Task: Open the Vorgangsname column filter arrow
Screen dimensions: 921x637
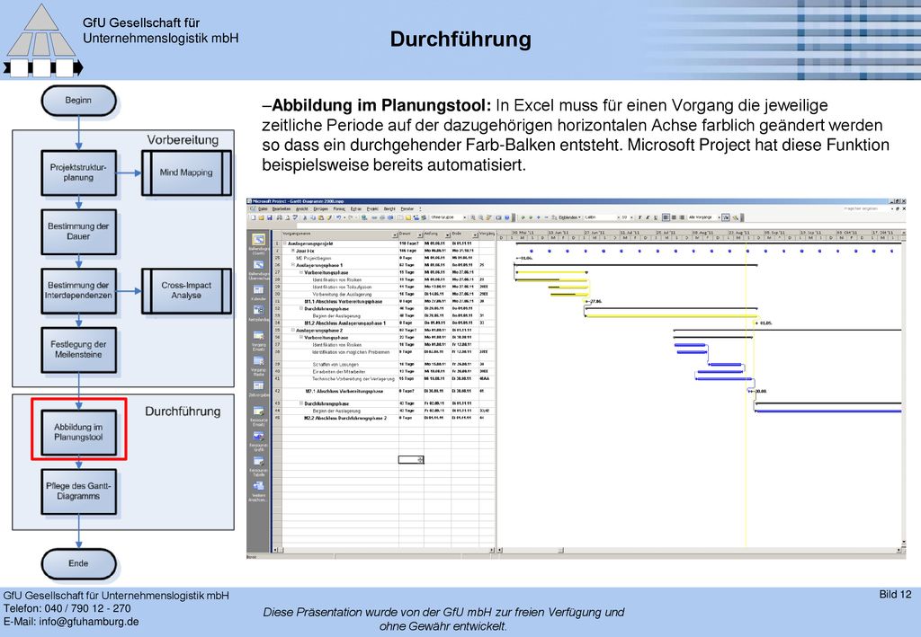Action: coord(395,235)
